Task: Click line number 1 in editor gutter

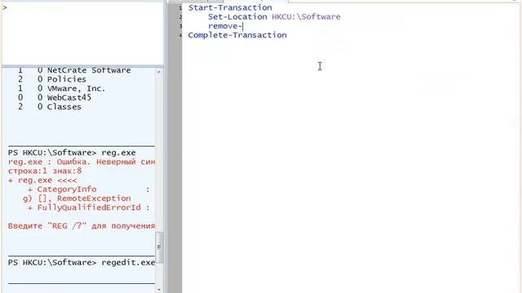Action: pos(180,8)
